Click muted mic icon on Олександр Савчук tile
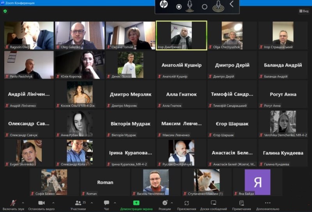This screenshot has width=312, height=212. [x=7, y=135]
